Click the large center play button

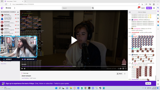coord(74,40)
